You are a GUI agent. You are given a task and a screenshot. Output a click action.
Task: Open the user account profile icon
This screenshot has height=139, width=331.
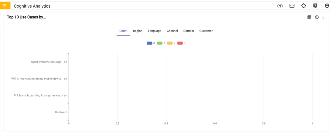point(327,6)
